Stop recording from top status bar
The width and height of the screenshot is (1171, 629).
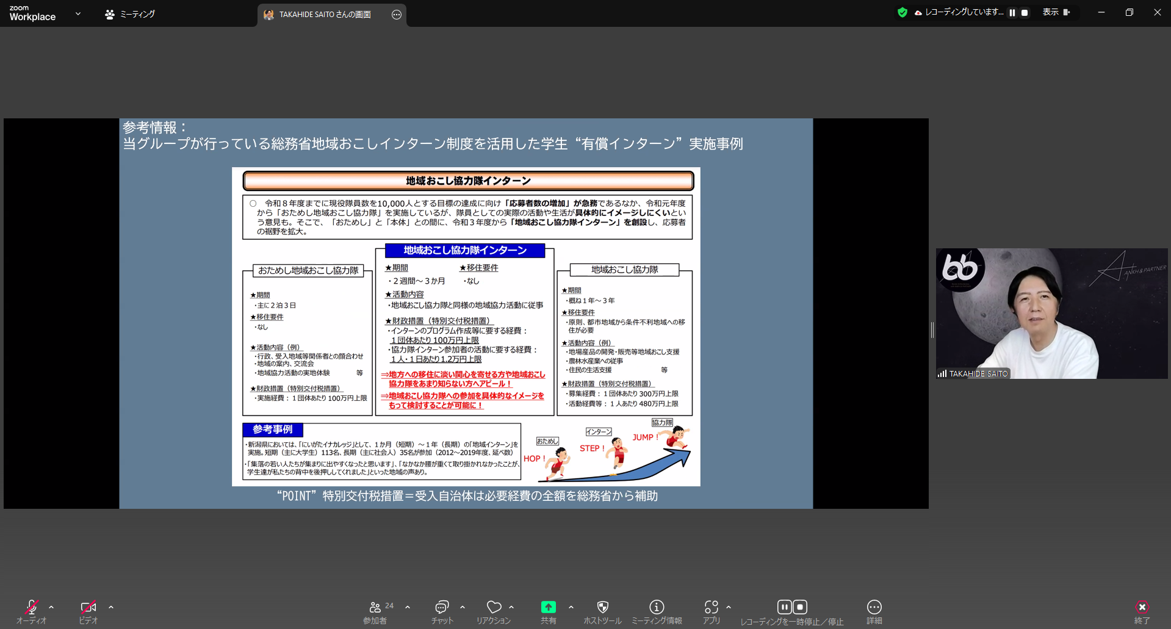point(1025,13)
